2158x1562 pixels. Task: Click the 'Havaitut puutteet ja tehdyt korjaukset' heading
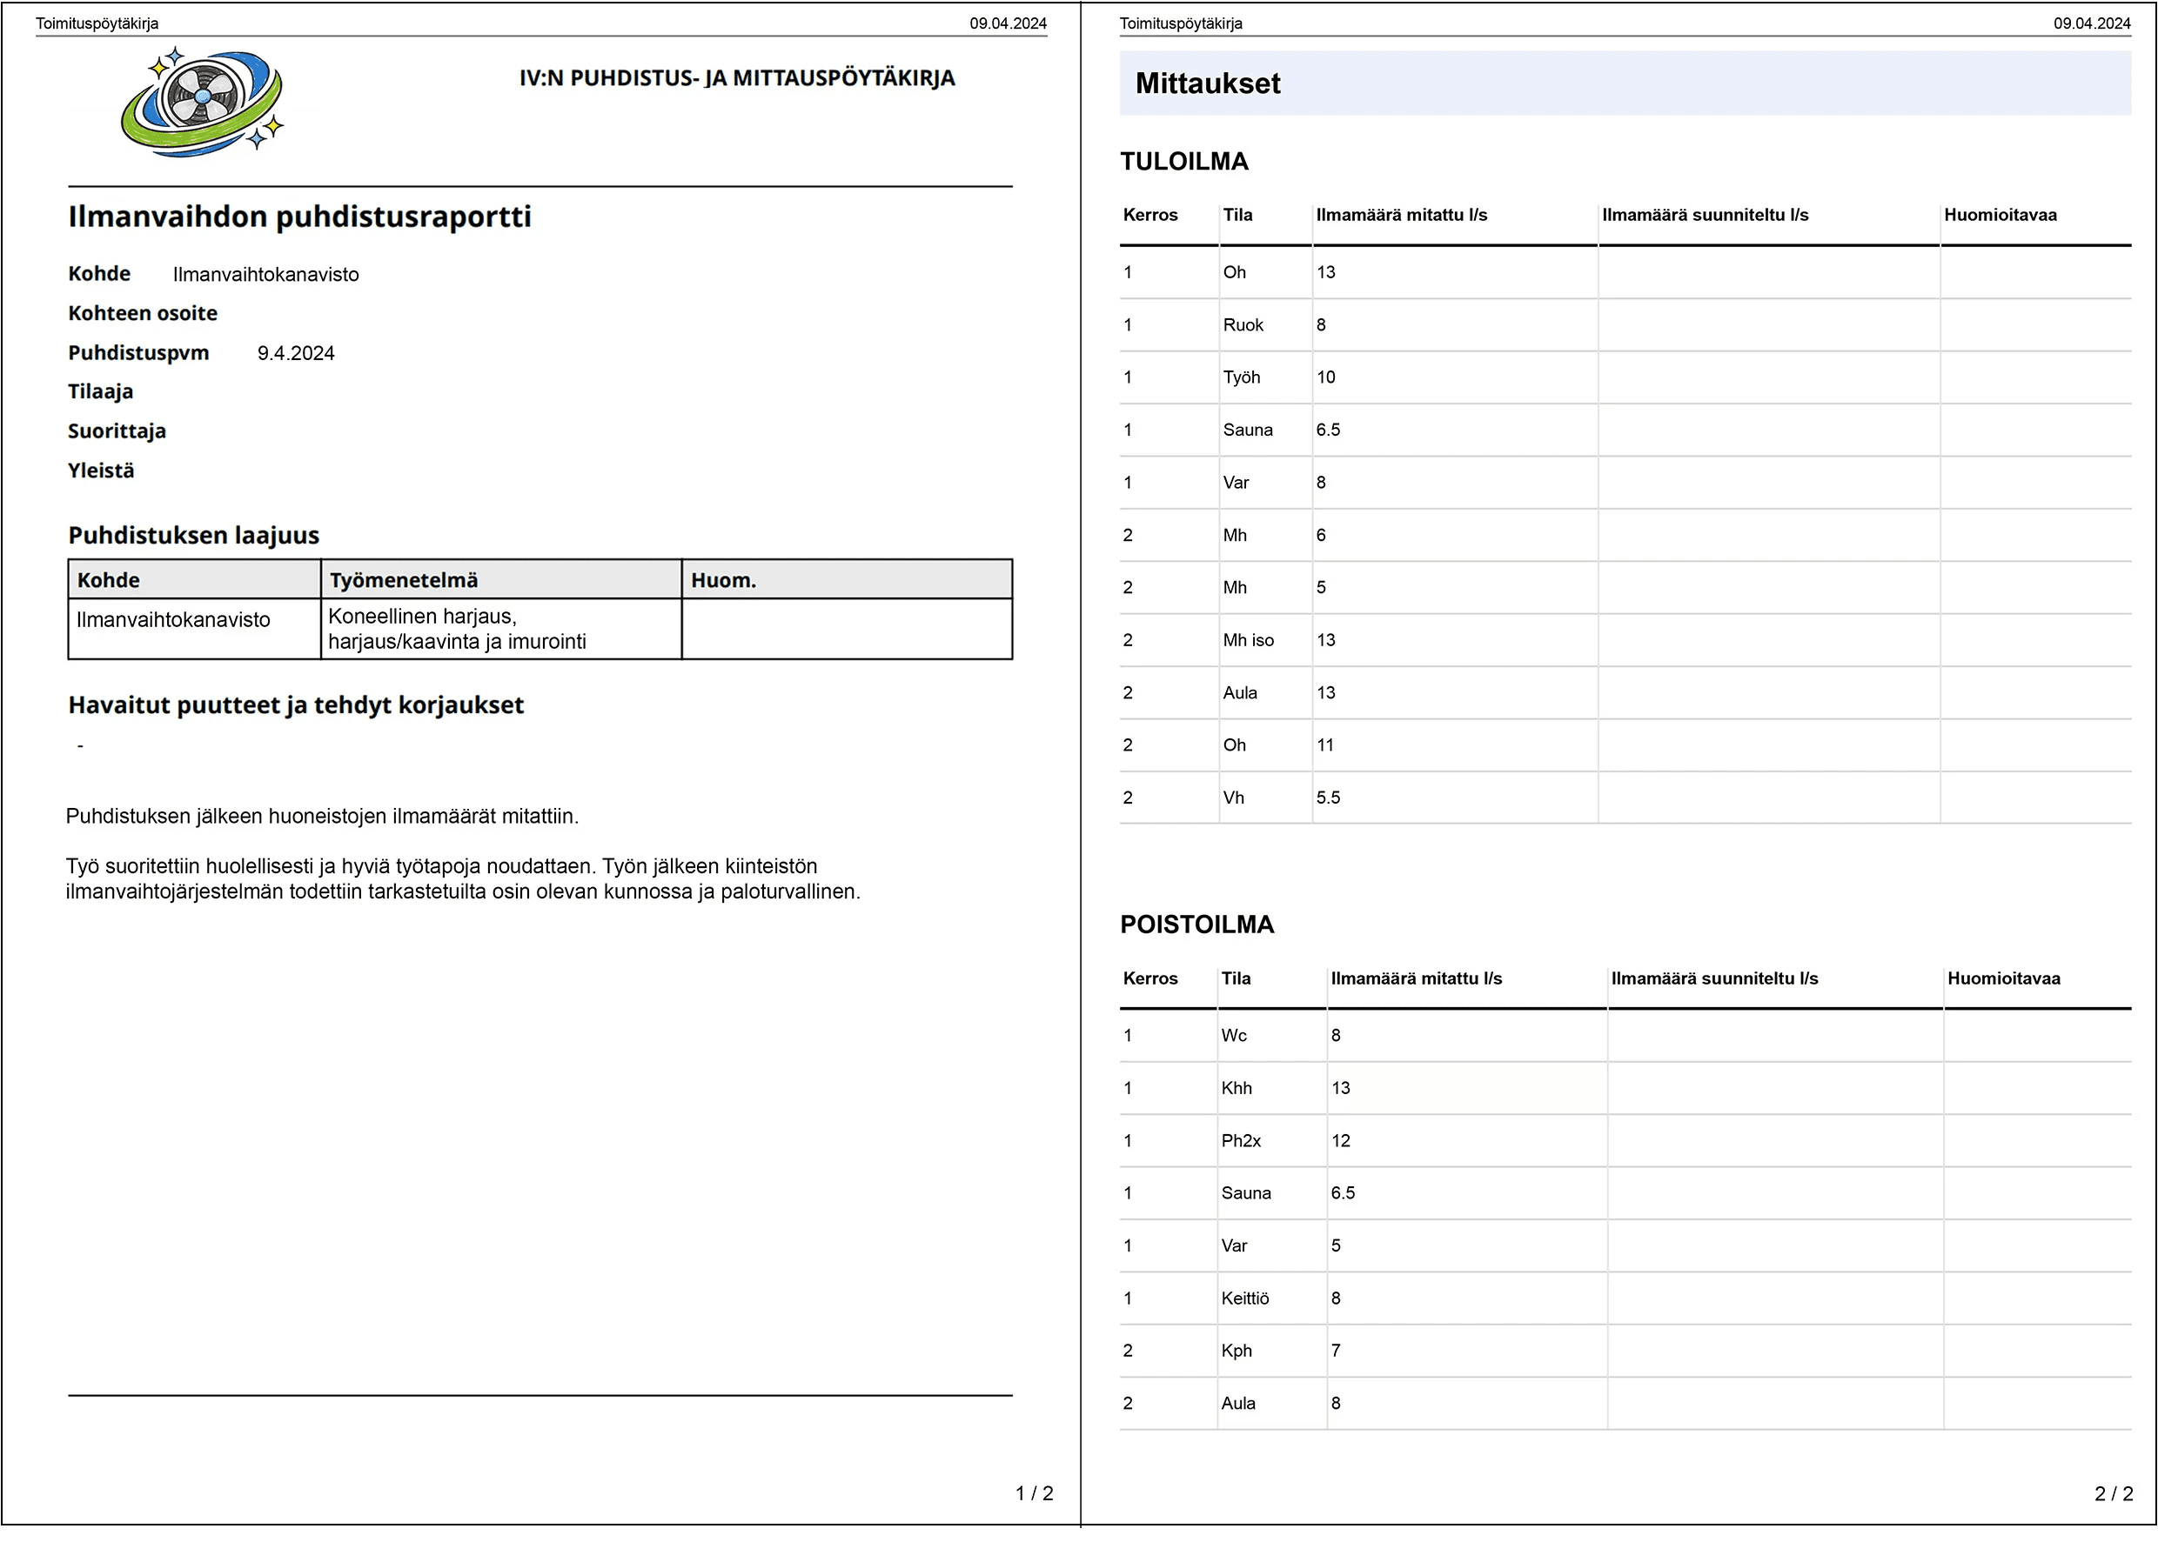296,704
